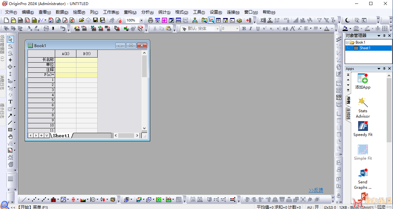Apply superscript formatting
The image size is (393, 209).
[x=265, y=29]
